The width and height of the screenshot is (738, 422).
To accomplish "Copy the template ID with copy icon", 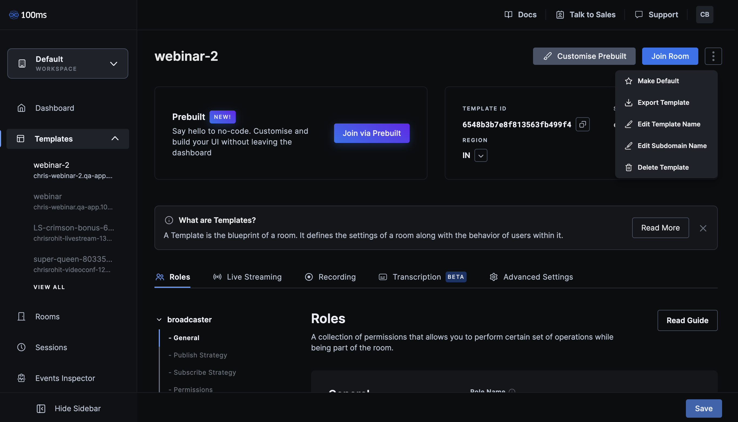I will click(x=582, y=124).
